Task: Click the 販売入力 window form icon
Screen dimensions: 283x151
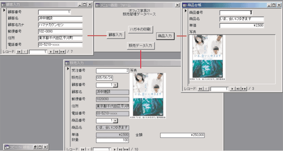Action: (67, 63)
